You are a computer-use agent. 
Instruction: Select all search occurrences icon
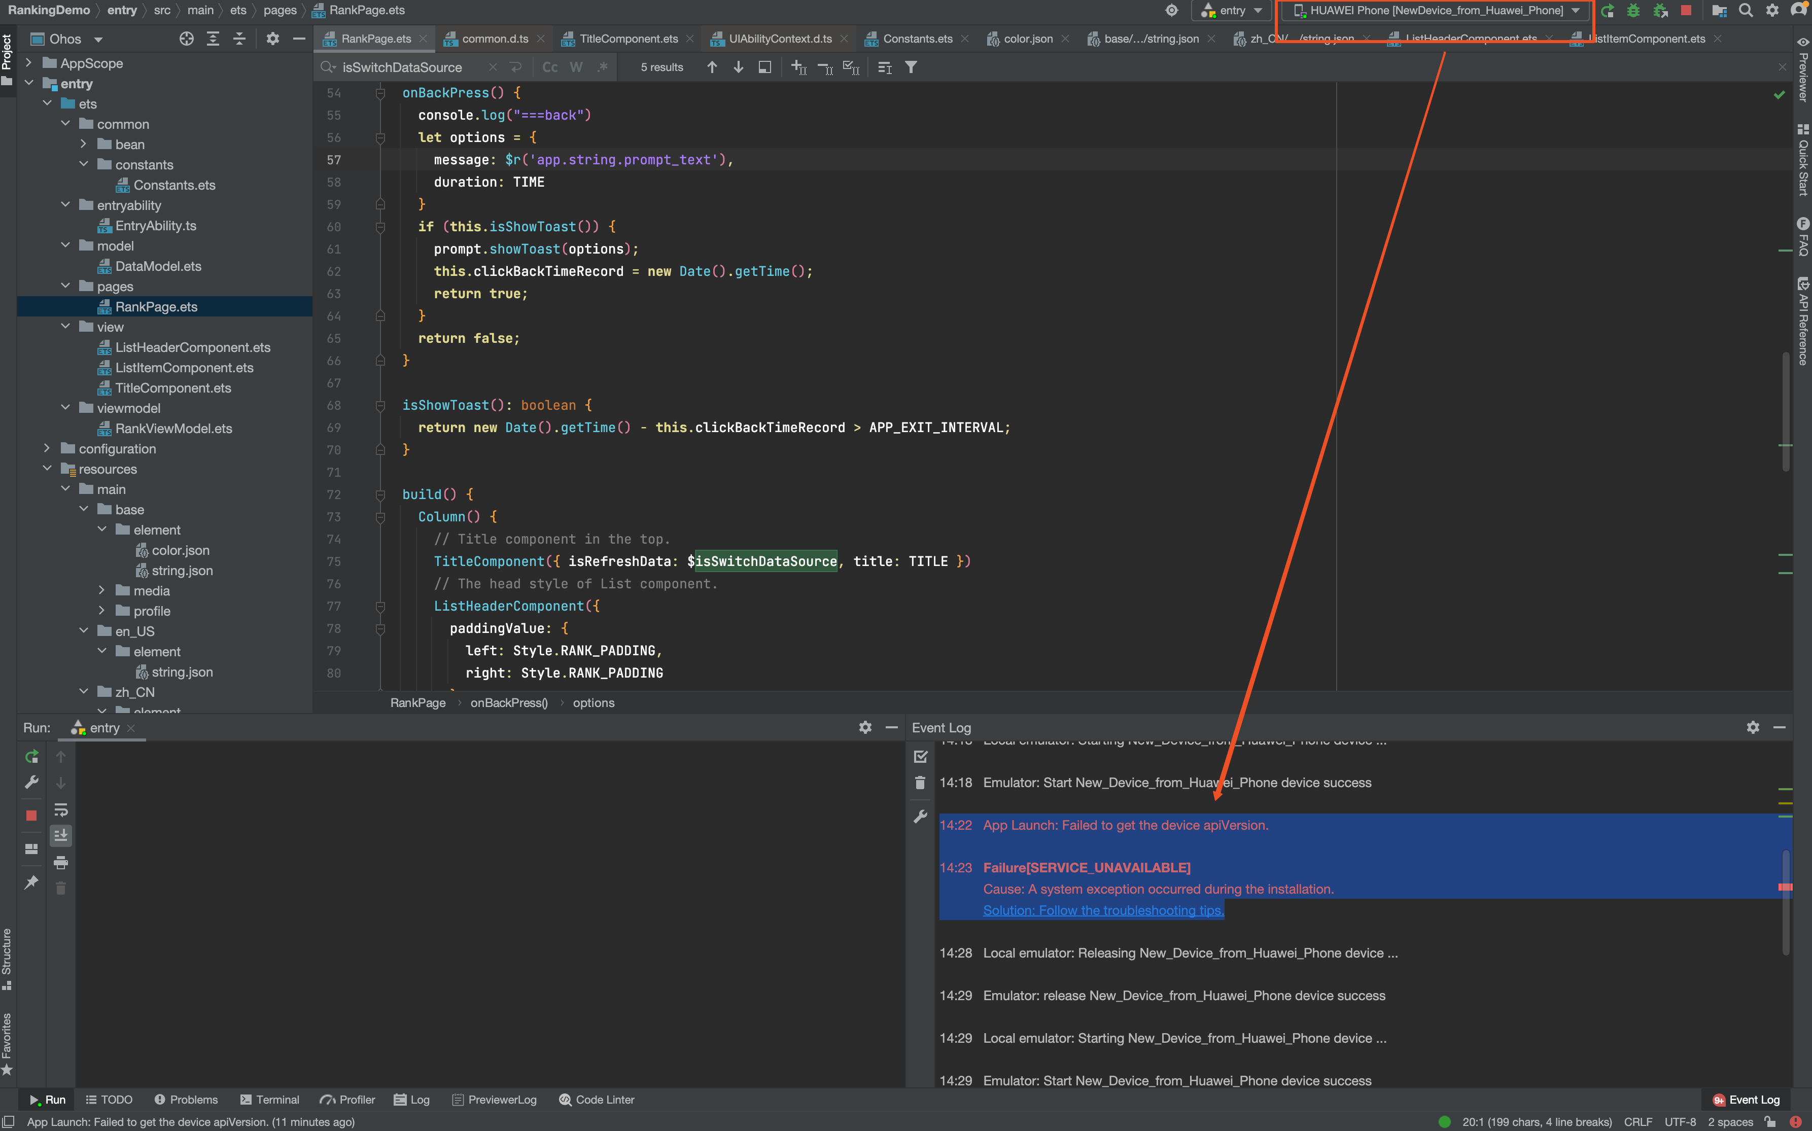851,67
